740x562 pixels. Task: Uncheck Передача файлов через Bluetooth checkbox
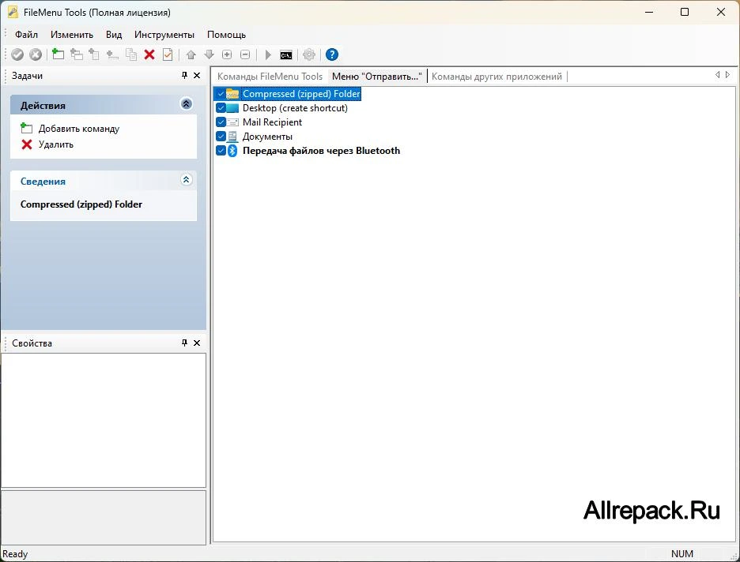click(x=221, y=151)
